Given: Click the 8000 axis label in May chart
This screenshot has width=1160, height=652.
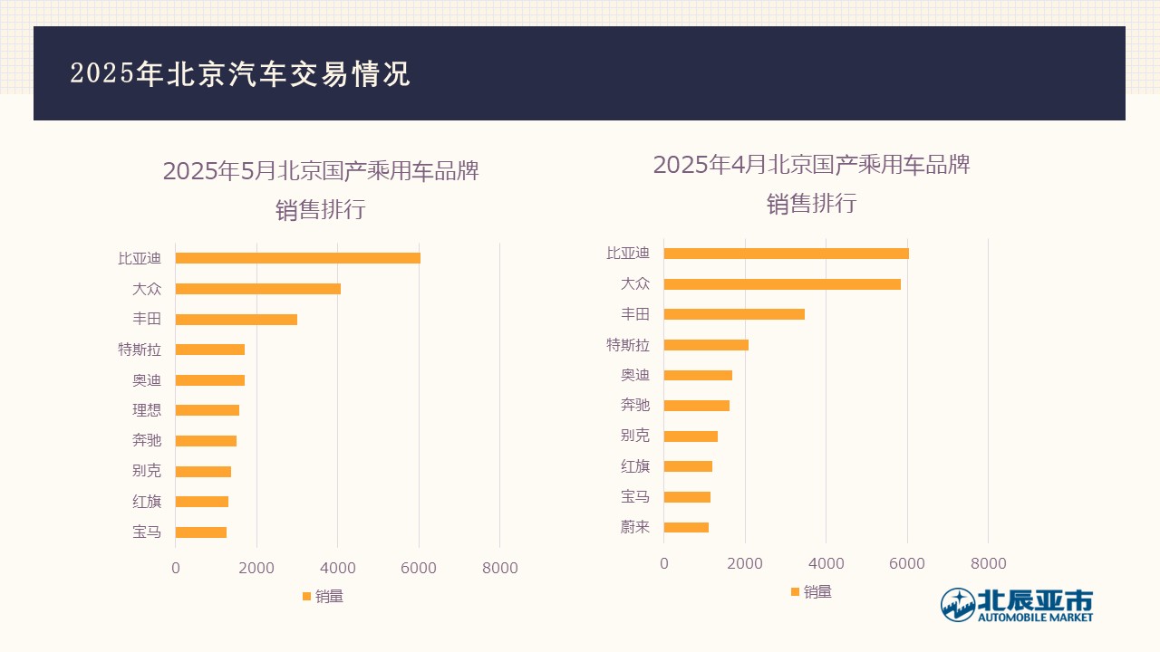Looking at the screenshot, I should [499, 569].
